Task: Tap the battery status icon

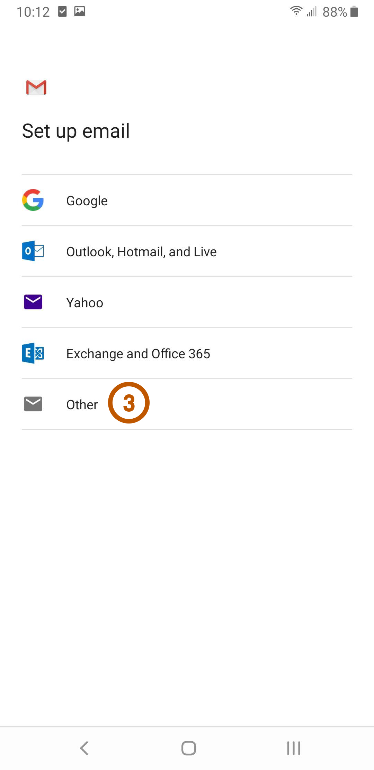Action: pyautogui.click(x=354, y=11)
